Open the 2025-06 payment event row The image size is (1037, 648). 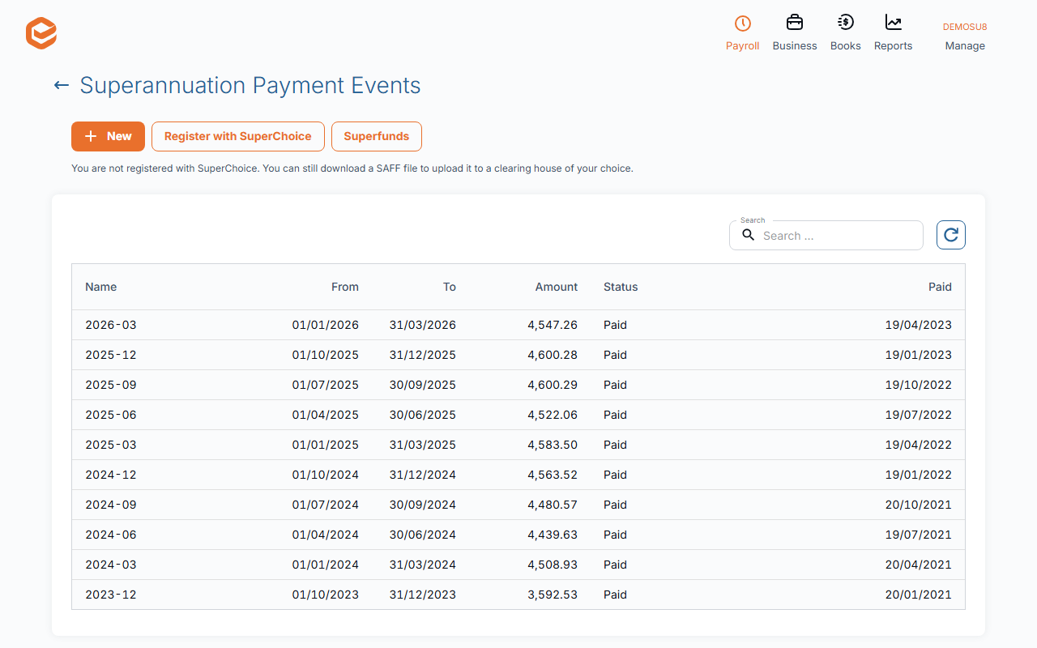coord(518,415)
